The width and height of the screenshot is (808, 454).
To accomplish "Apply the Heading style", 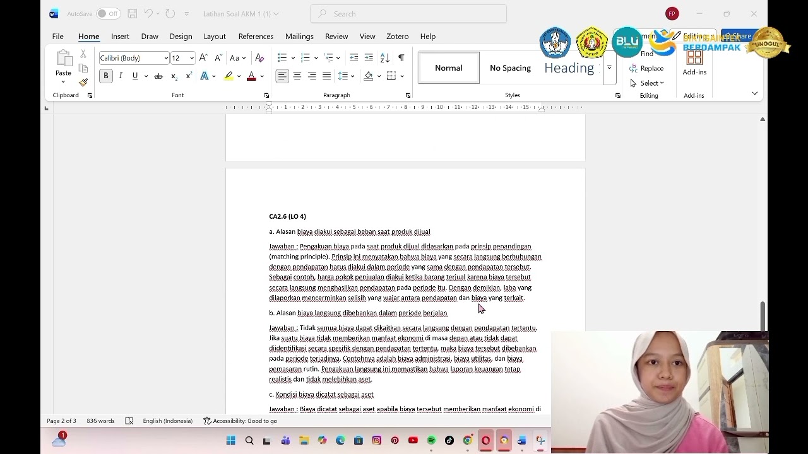I will coord(569,68).
